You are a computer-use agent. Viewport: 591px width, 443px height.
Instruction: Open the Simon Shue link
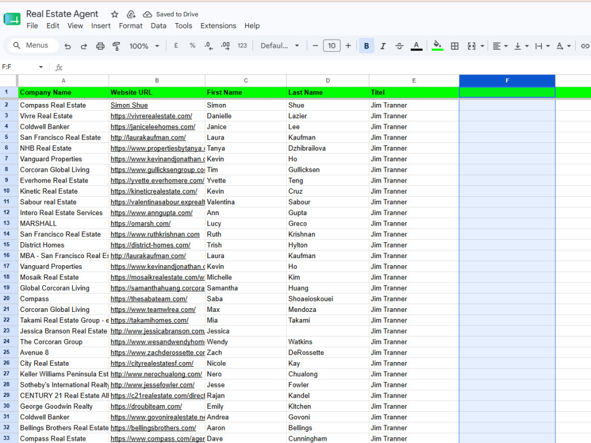point(129,105)
